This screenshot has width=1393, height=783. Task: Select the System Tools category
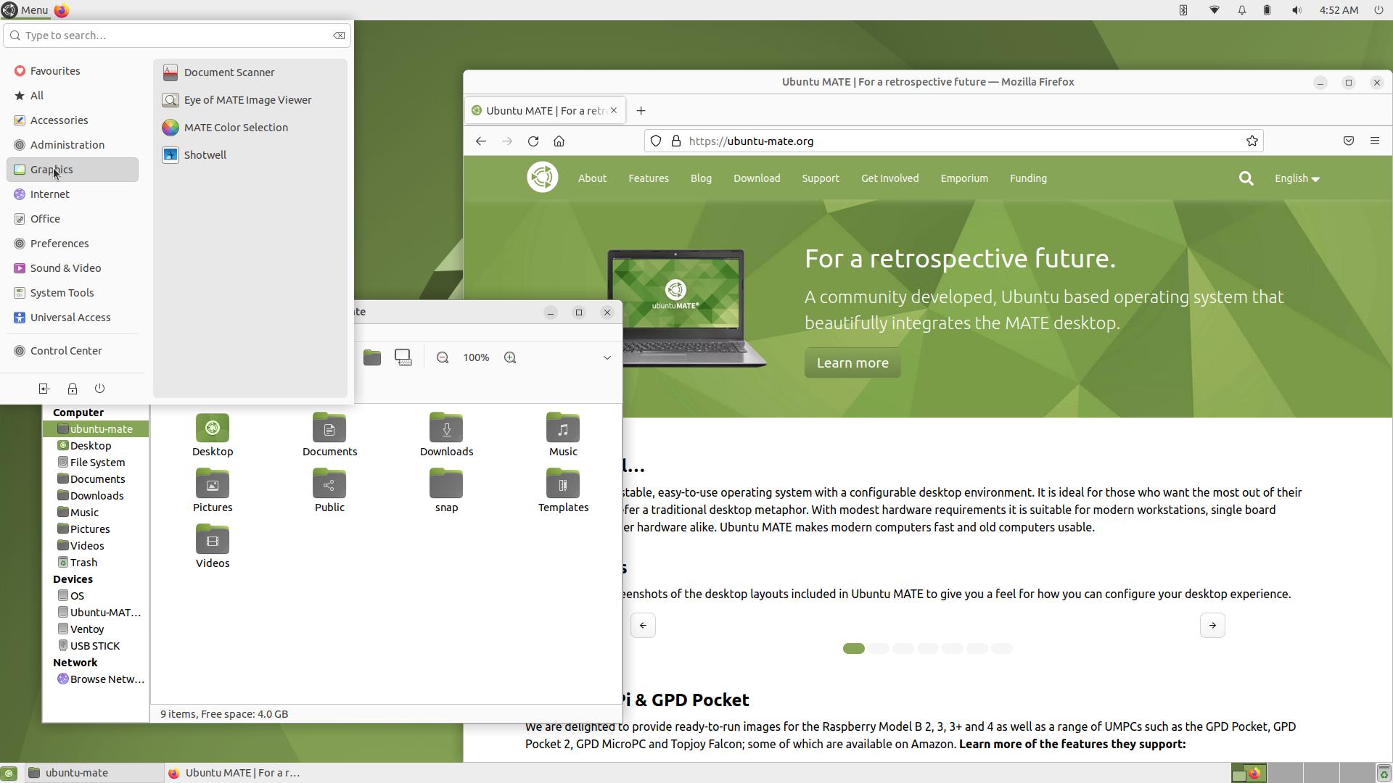pyautogui.click(x=73, y=293)
